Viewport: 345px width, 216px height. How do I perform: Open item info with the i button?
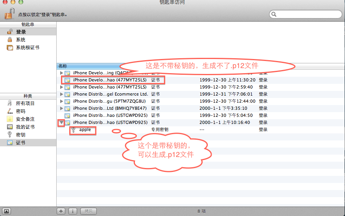pos(73,211)
